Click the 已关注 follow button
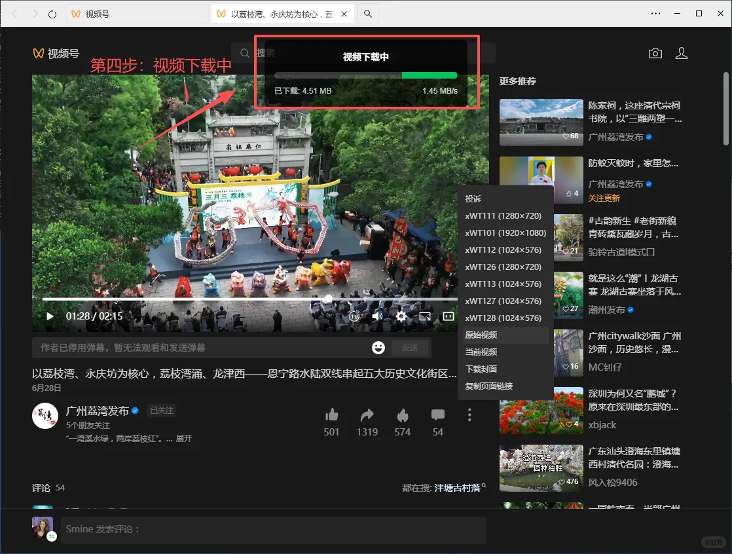This screenshot has width=732, height=554. pos(161,410)
